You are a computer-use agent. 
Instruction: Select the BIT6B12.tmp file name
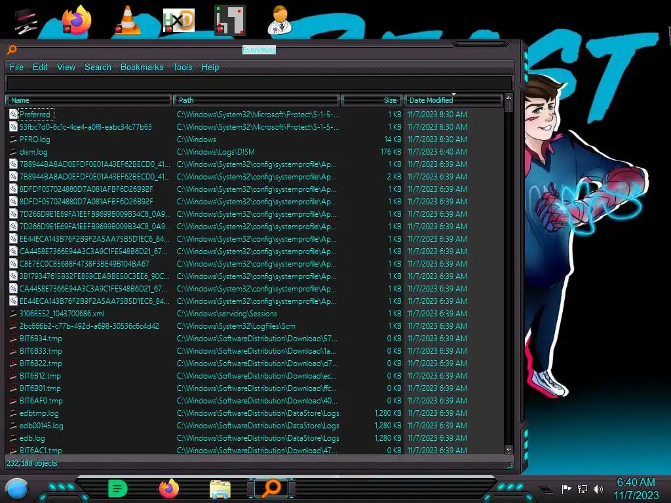pyautogui.click(x=40, y=375)
